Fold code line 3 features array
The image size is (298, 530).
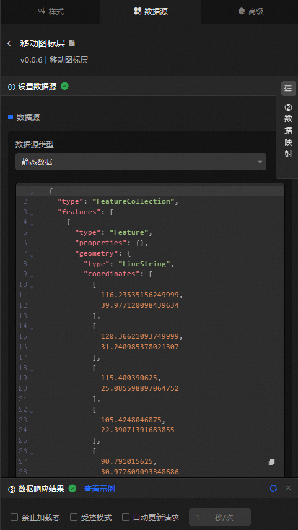(x=32, y=214)
